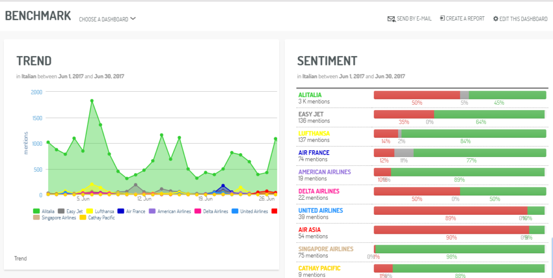The image size is (553, 278).
Task: Click the '3 K mentions' text
Action: click(314, 101)
